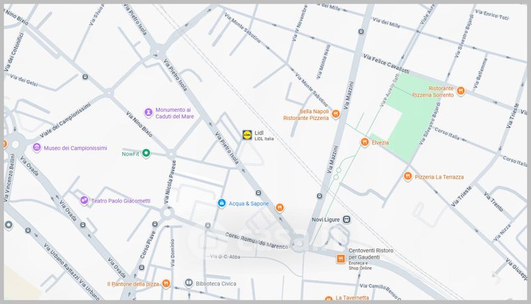Select the Teatro Paolo Giacometti theater pin

84,201
